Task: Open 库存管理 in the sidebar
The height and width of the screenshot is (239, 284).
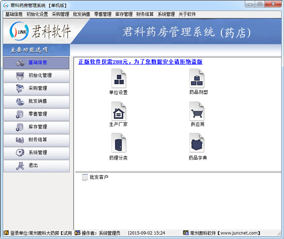Action: pyautogui.click(x=36, y=127)
